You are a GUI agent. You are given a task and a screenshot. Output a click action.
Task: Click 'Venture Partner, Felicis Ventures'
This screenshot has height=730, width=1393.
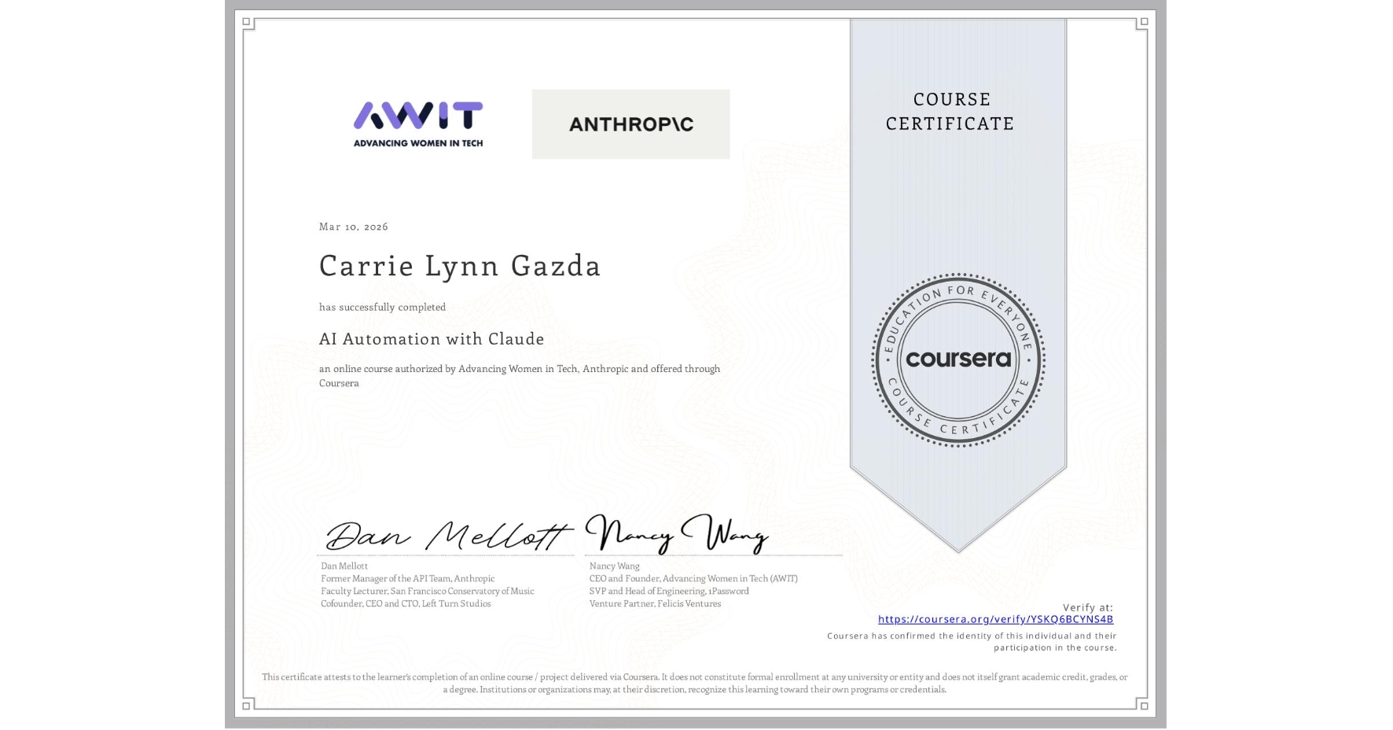click(x=655, y=603)
